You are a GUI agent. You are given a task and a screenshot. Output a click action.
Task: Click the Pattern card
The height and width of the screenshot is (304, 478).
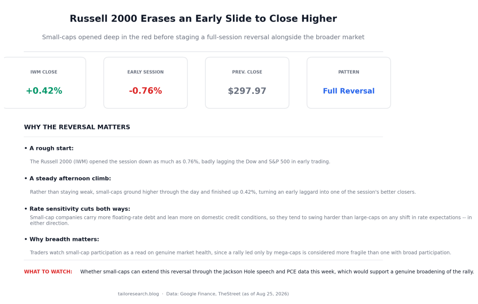click(x=349, y=83)
